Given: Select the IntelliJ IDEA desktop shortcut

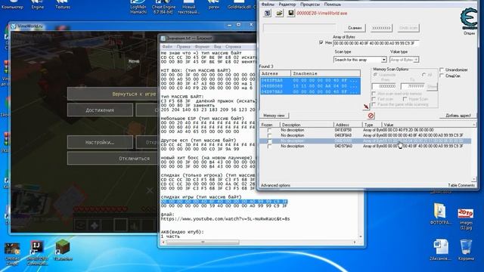Looking at the screenshot, I should coord(37,253).
